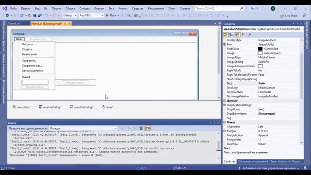Select Открыть item in designer menu
Viewport: 311px width, 175px height.
[x=27, y=44]
